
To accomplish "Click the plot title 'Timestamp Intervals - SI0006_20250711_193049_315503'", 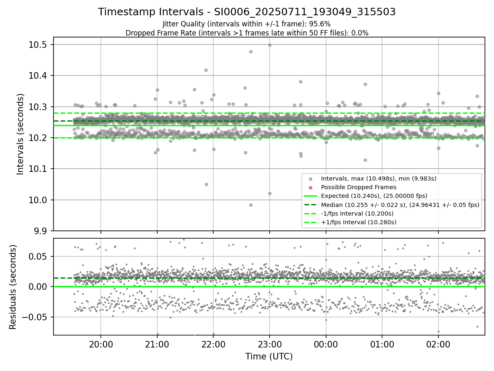I will (247, 12).
